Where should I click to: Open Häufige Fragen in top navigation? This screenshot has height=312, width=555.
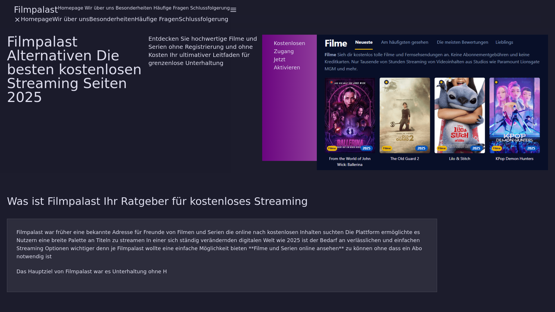[x=171, y=8]
